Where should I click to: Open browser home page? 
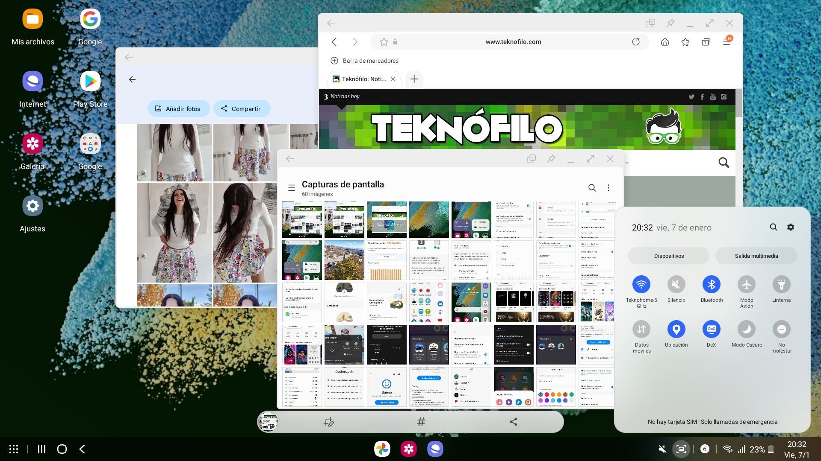click(665, 42)
